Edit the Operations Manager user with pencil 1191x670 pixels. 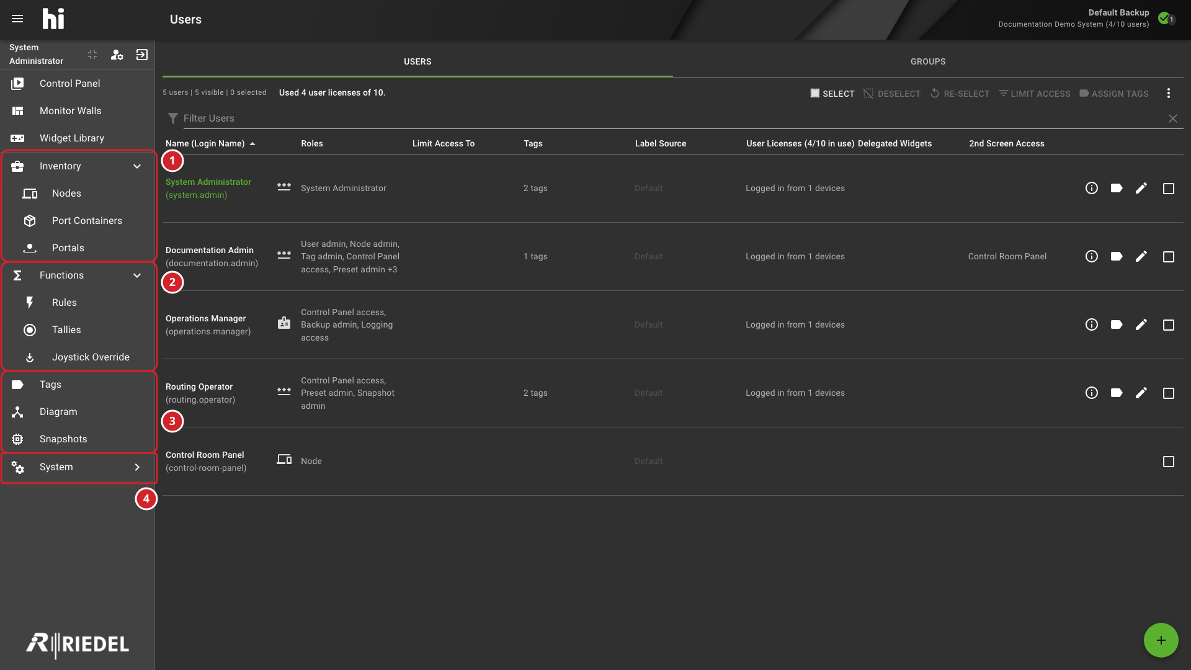click(x=1141, y=324)
